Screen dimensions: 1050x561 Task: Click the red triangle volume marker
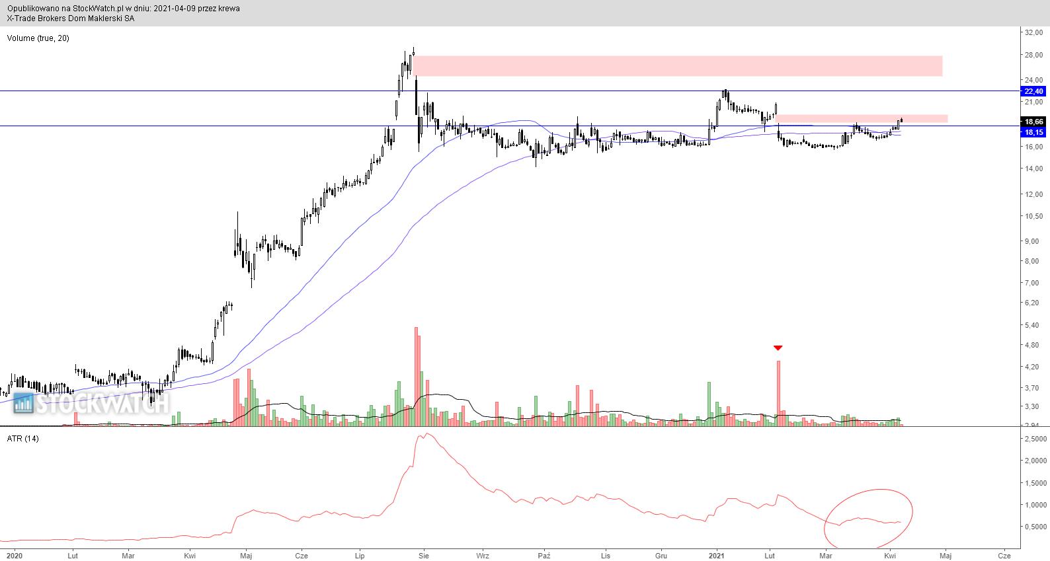coord(778,348)
